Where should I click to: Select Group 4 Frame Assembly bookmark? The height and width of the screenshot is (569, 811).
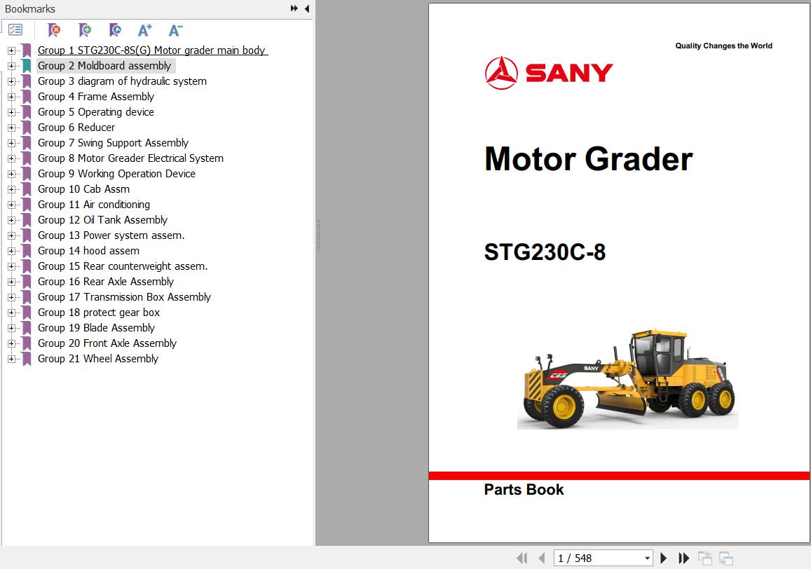pyautogui.click(x=95, y=97)
